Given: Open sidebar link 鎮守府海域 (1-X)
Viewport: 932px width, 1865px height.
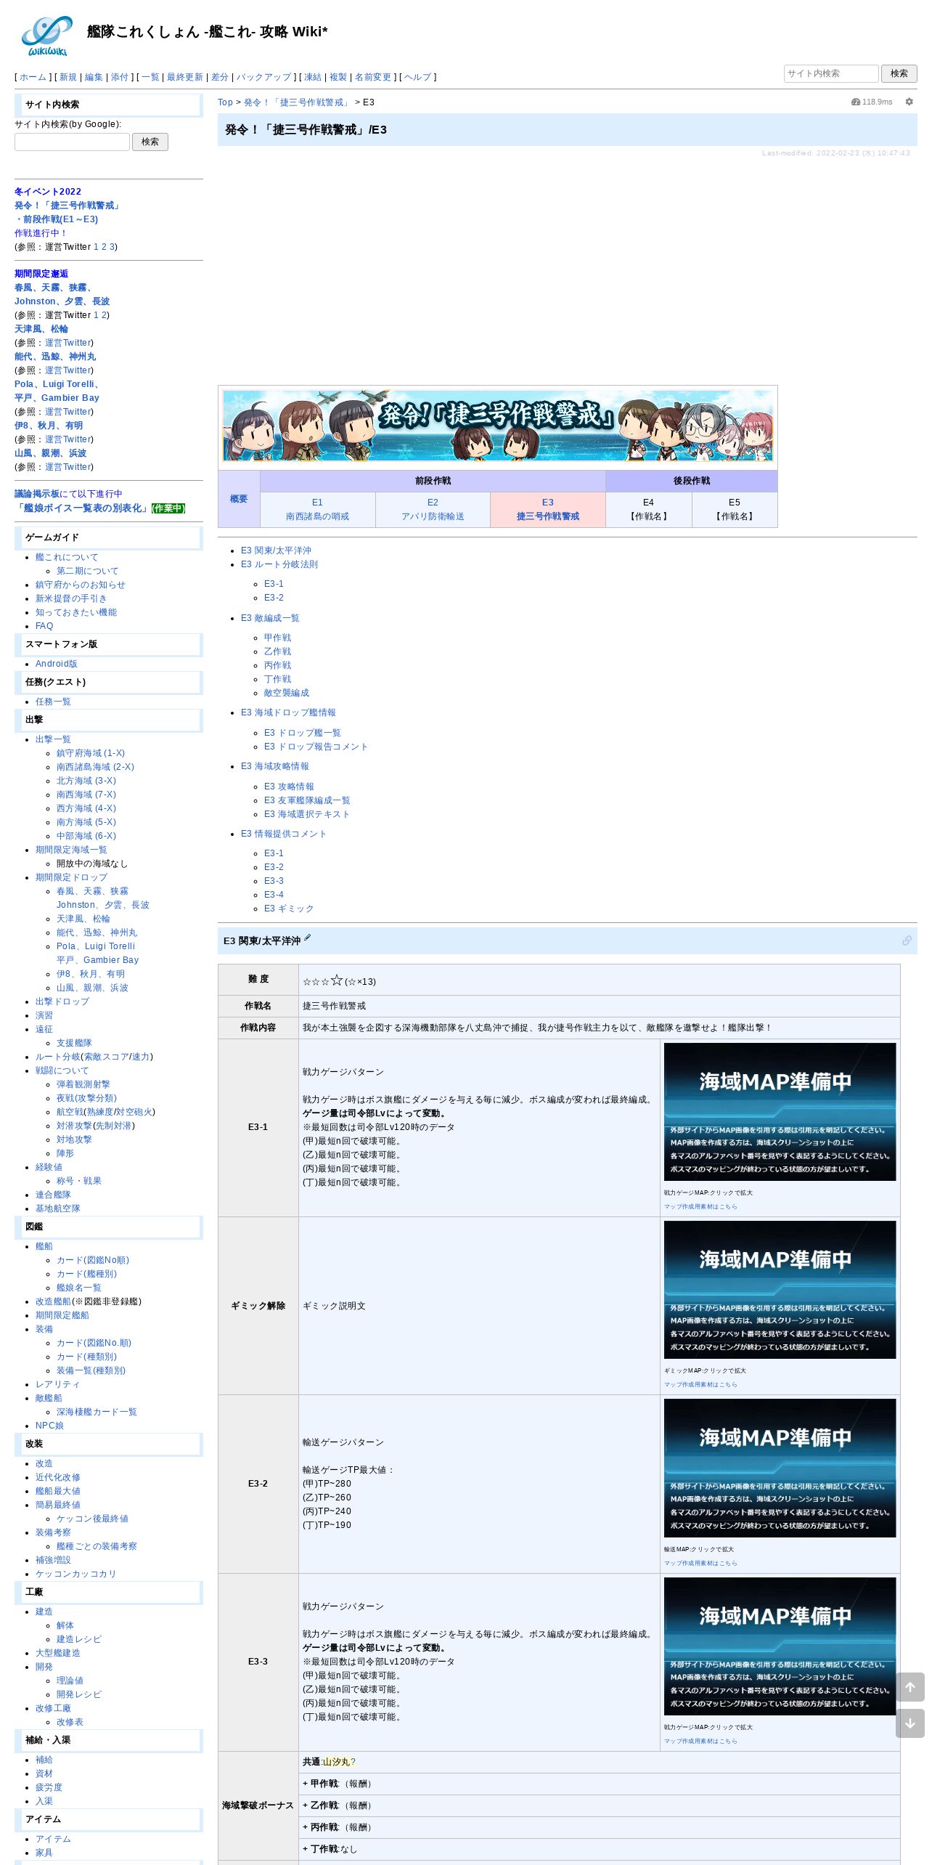Looking at the screenshot, I should click(91, 753).
